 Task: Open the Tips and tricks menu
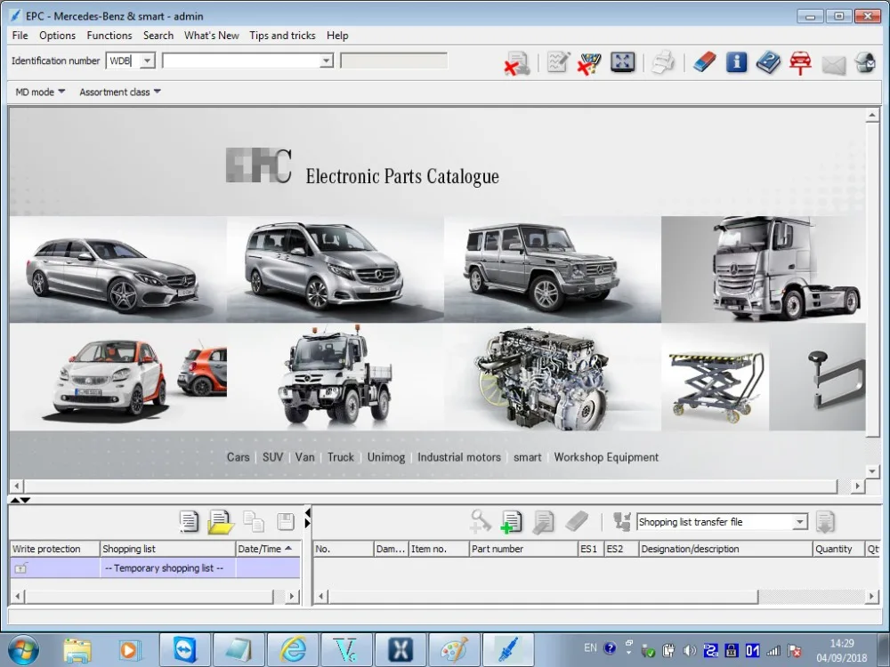(x=282, y=36)
